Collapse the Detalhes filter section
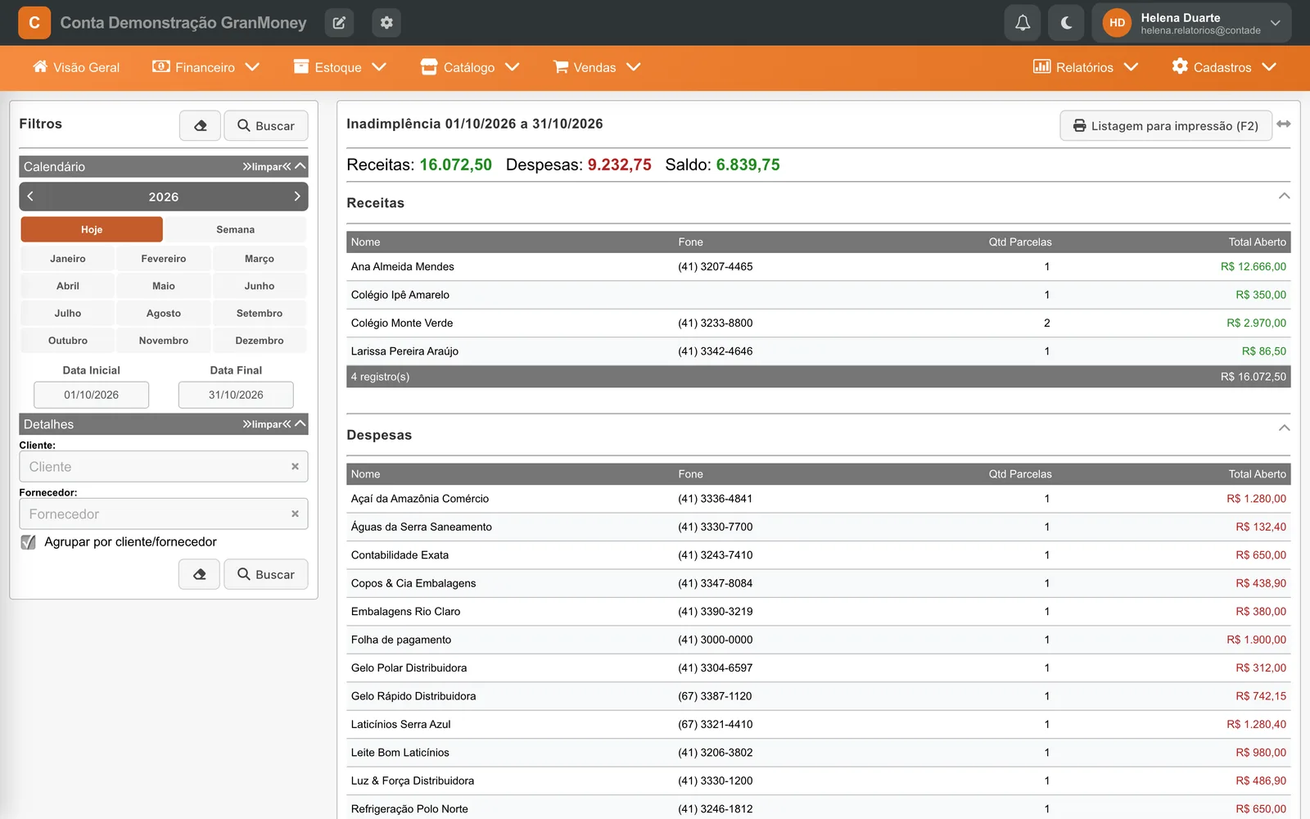 pyautogui.click(x=300, y=423)
